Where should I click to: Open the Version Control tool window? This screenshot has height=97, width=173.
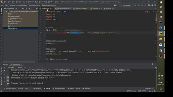pos(10,89)
